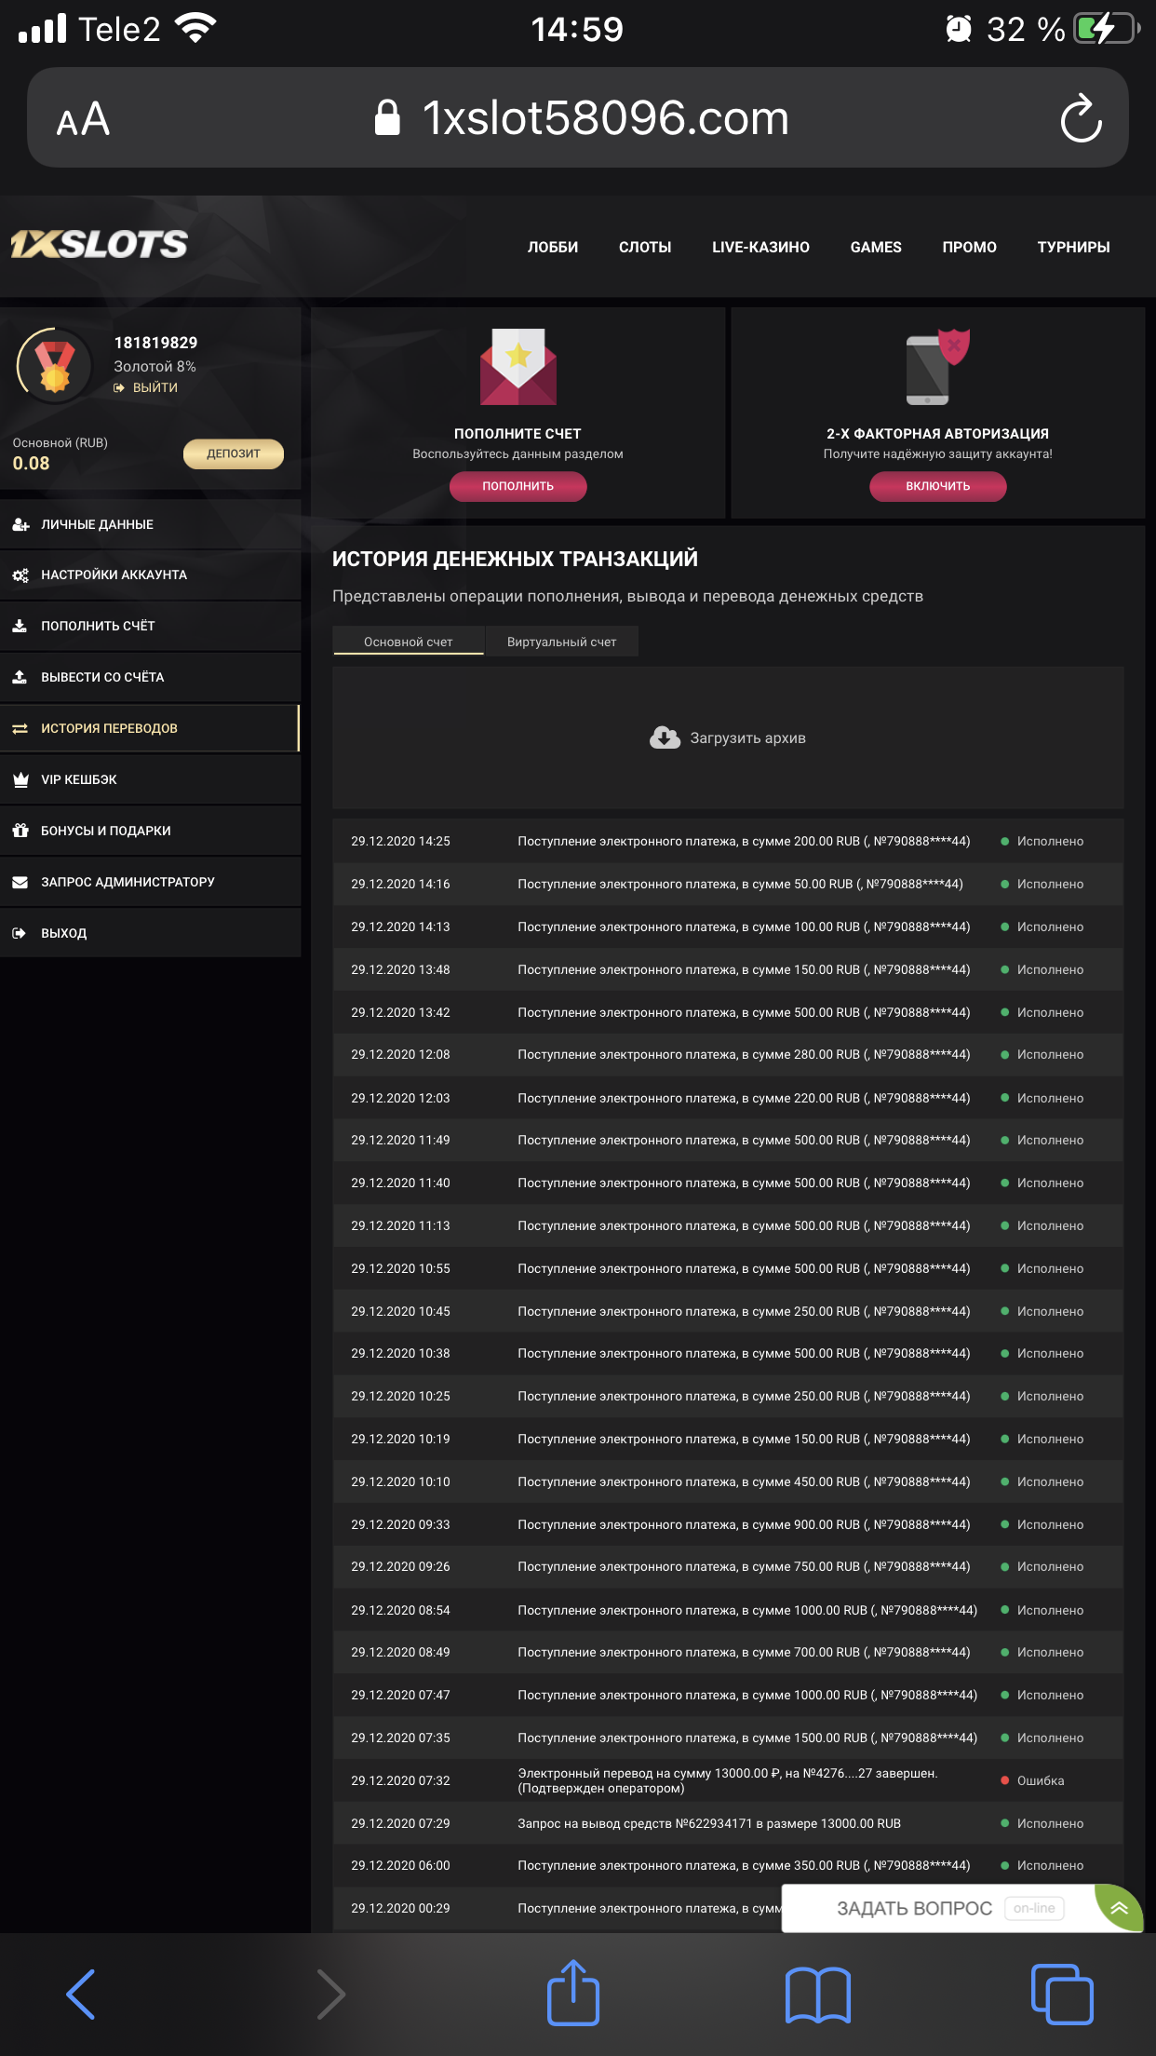Image resolution: width=1156 pixels, height=2056 pixels.
Task: Click ВЫХОД in the sidebar
Action: click(150, 933)
